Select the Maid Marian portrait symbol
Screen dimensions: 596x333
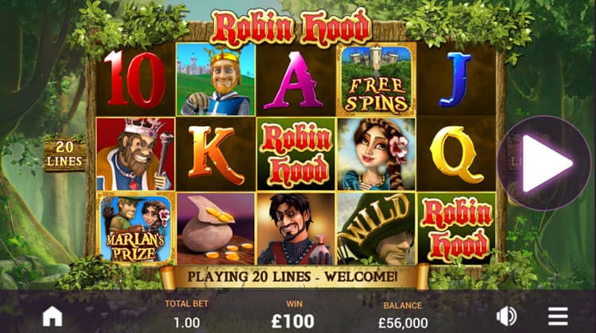[x=377, y=154]
